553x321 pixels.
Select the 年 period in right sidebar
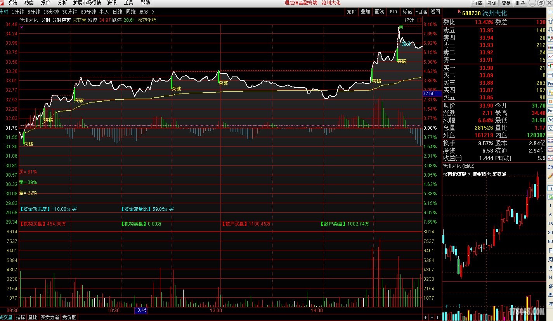coord(550,304)
